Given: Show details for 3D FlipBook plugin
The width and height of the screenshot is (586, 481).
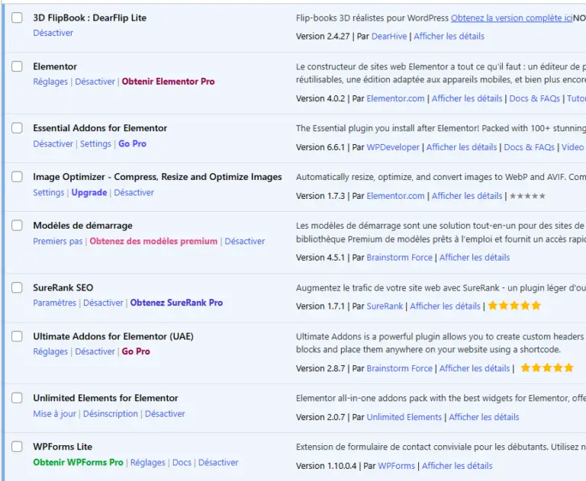Looking at the screenshot, I should [x=449, y=37].
